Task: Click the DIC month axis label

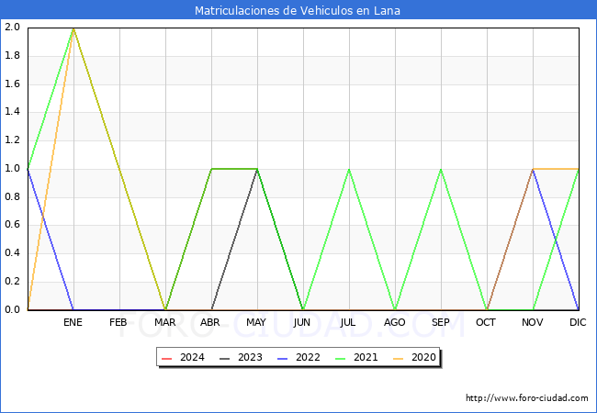Action: 578,322
